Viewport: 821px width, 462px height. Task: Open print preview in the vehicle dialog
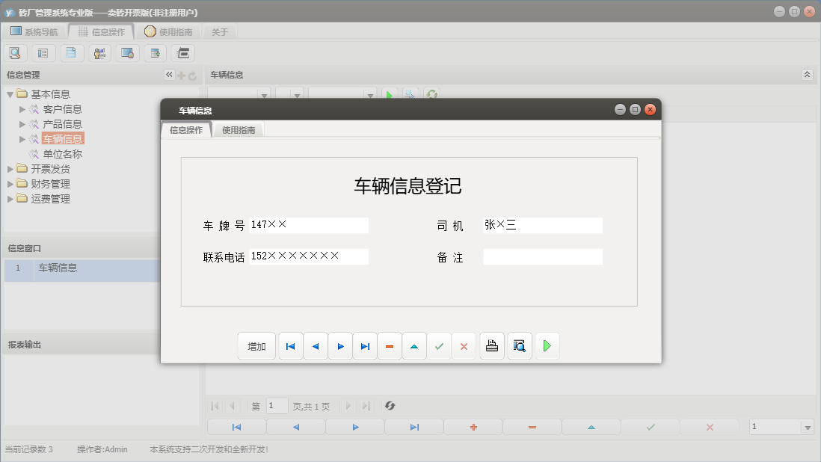tap(519, 345)
